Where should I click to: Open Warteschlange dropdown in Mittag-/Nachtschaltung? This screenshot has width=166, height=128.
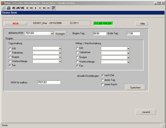[128, 62]
